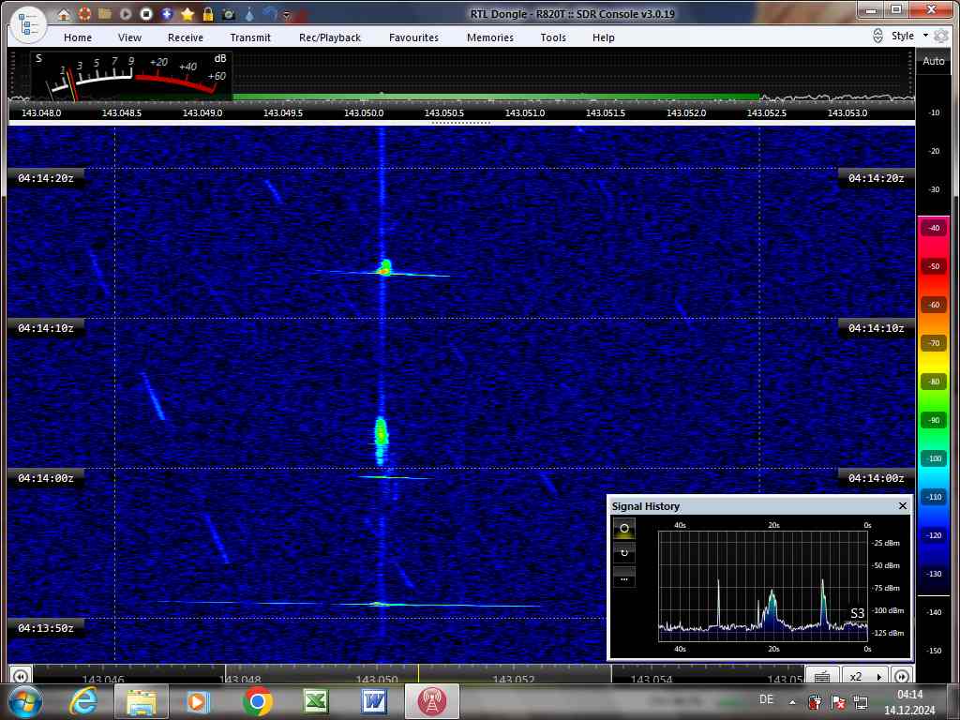Open the Memories ribbon tab

(490, 37)
